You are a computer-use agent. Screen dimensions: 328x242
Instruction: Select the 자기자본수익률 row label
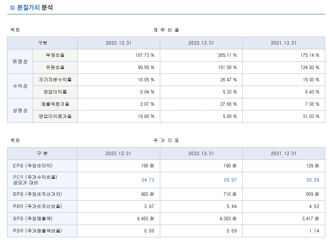pos(55,80)
